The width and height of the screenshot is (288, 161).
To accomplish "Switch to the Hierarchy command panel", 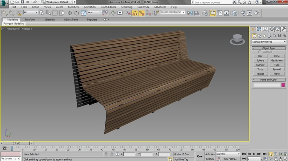I will coord(265,29).
